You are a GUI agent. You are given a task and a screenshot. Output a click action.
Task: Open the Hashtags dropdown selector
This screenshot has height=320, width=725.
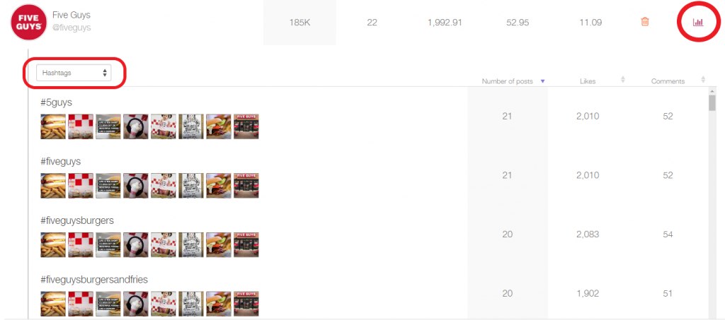(74, 72)
